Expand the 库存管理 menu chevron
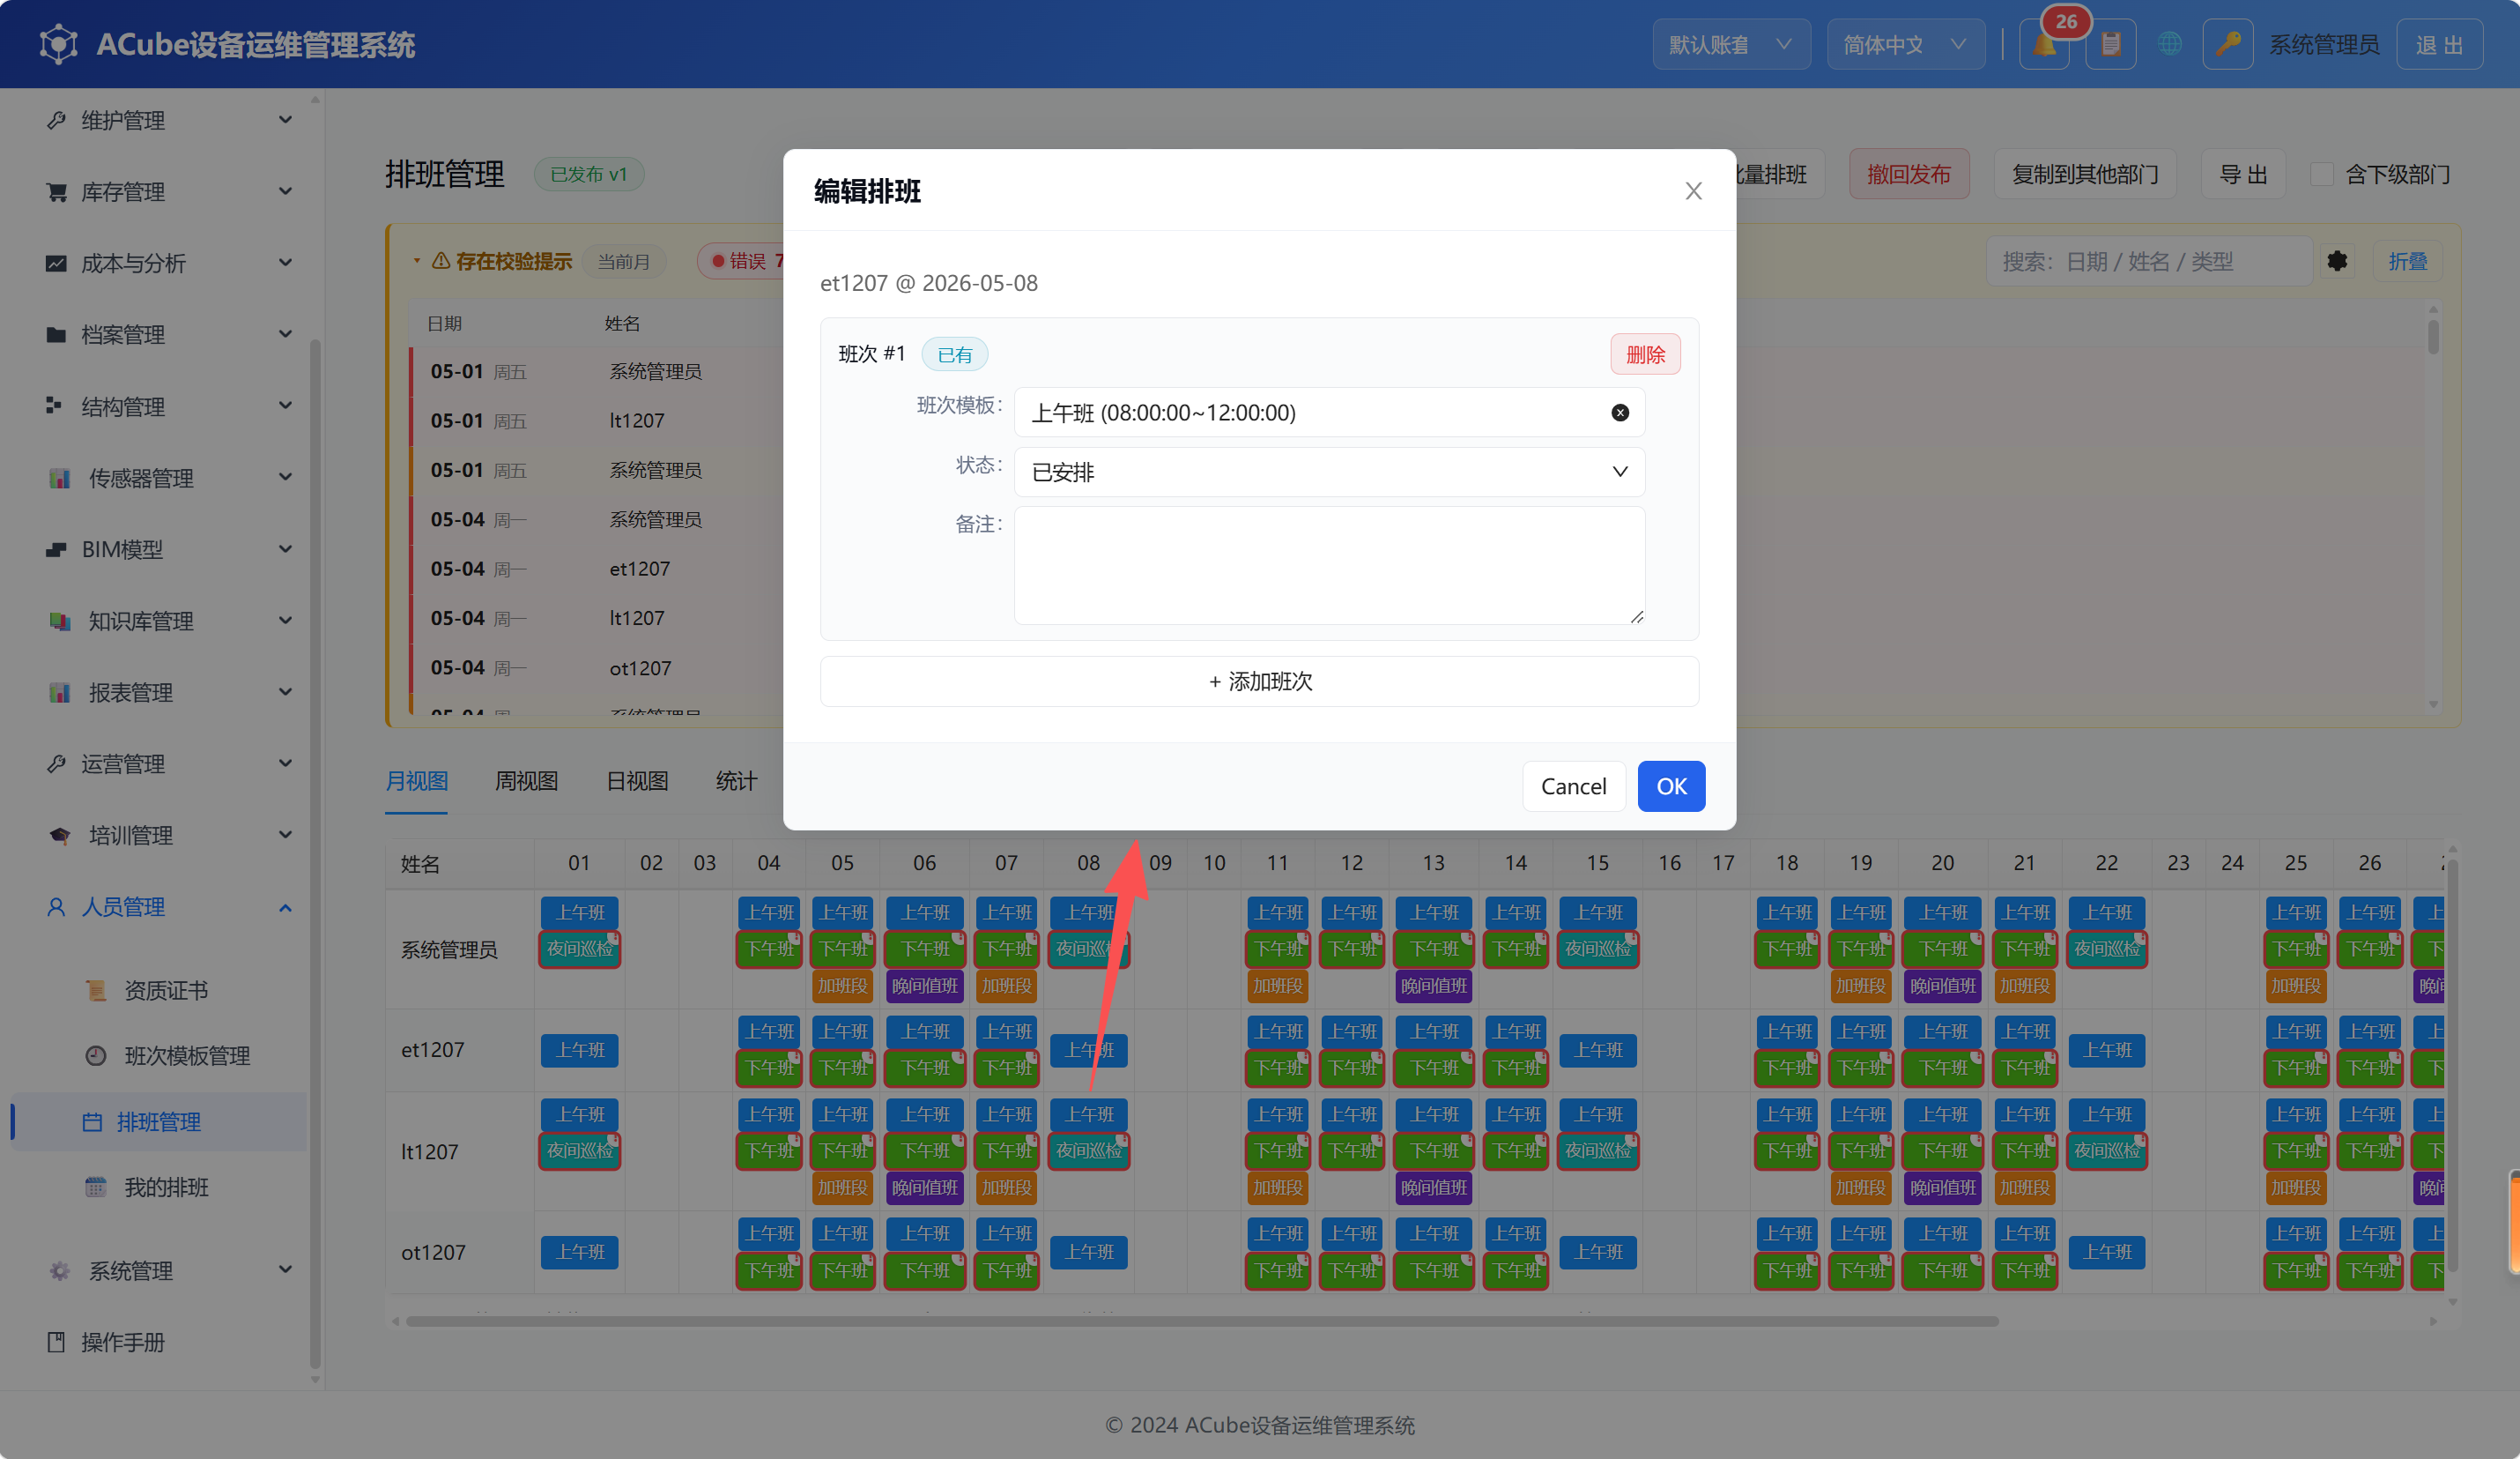2520x1459 pixels. click(285, 191)
